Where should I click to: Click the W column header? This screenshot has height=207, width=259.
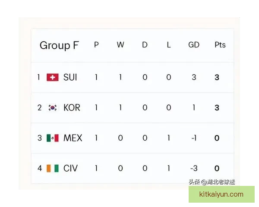tap(120, 45)
